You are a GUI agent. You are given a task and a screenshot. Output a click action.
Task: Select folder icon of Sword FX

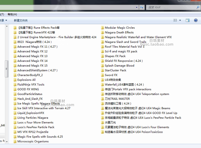pyautogui.click(x=102, y=75)
